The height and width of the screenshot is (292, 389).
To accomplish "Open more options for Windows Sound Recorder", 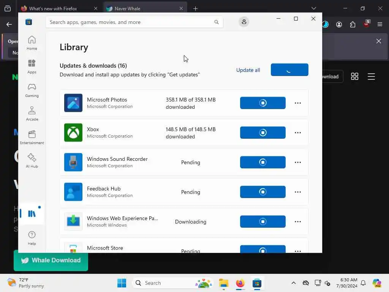I will [x=298, y=162].
